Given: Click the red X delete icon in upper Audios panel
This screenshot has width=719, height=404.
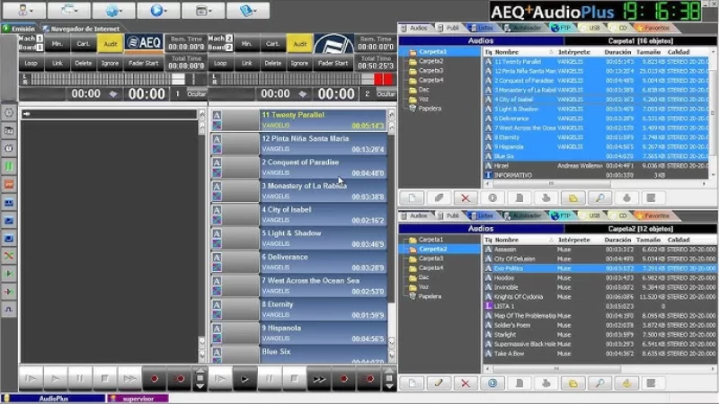Looking at the screenshot, I should [x=465, y=198].
